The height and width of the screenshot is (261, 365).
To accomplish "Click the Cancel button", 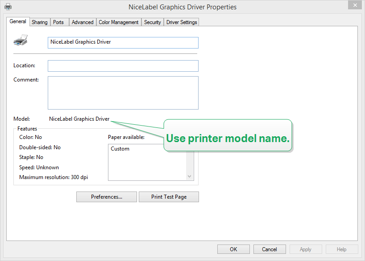I will tap(270, 249).
